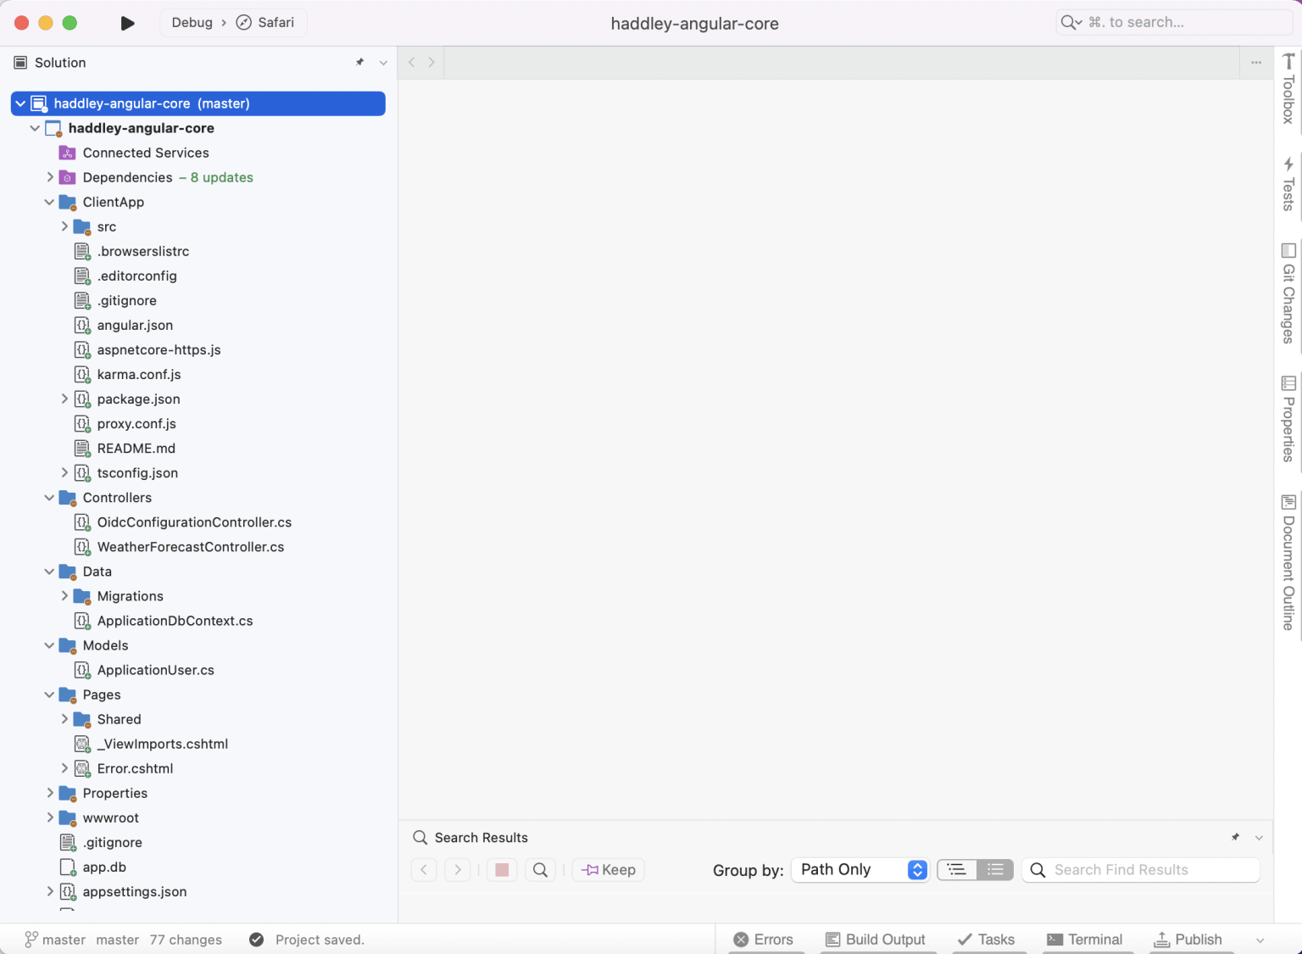Go to previous search result

pyautogui.click(x=424, y=869)
